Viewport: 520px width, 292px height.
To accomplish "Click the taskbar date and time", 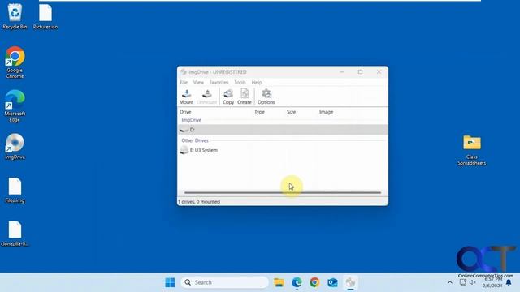I will point(492,282).
